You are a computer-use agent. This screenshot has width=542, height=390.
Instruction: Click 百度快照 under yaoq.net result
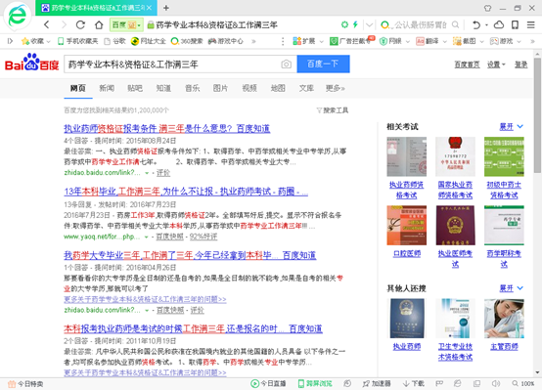click(x=169, y=237)
